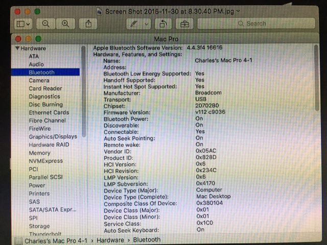Click the detail pane vertical scrollbar

(x=316, y=78)
